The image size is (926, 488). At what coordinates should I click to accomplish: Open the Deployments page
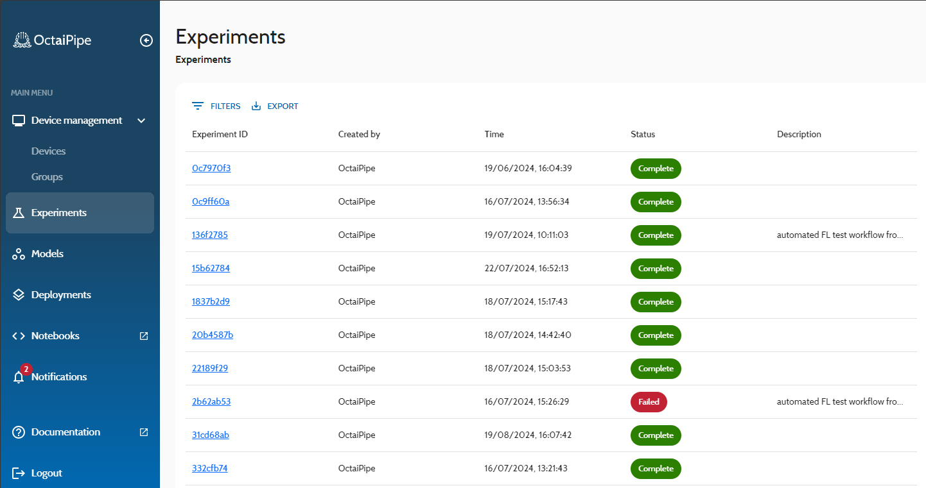pos(61,295)
